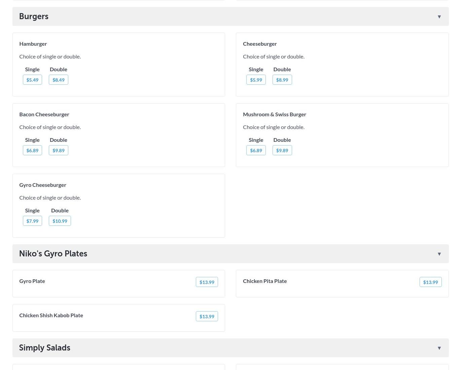Screen dimensions: 461x370
Task: Choose Cheeseburger Double $8.99 option
Action: 282,80
